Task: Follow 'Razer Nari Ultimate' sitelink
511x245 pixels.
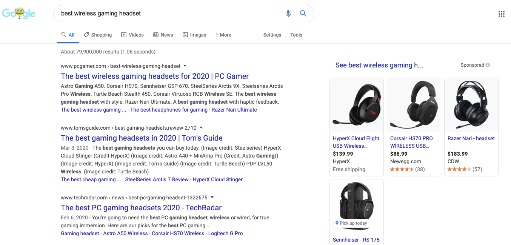Action: tap(234, 110)
